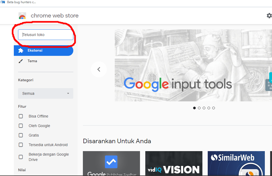272x176 pixels.
Task: Select the fifth carousel dot indicator
Action: 214,108
